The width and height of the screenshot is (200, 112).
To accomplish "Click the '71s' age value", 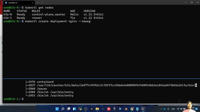I will click(x=72, y=18).
